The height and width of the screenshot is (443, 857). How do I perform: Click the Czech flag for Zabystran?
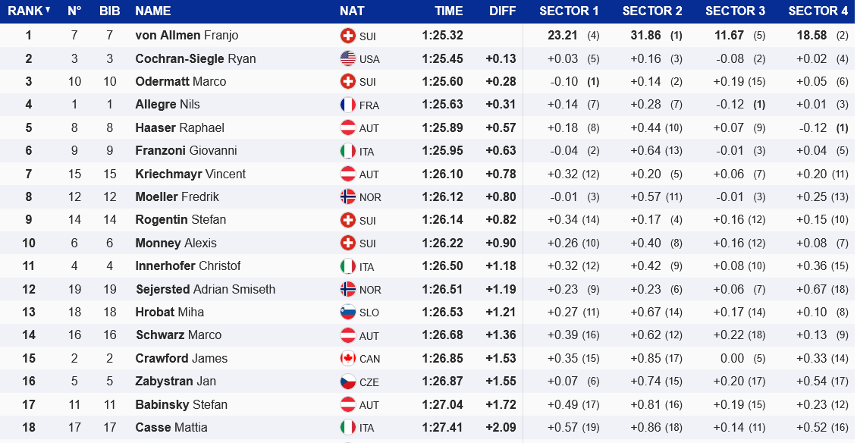pos(348,382)
